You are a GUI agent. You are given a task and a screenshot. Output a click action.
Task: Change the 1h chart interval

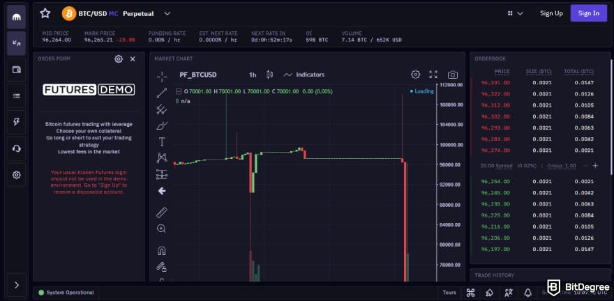253,75
